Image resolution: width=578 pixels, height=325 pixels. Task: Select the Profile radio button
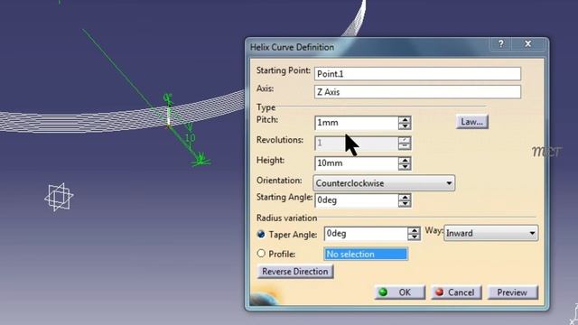(261, 254)
